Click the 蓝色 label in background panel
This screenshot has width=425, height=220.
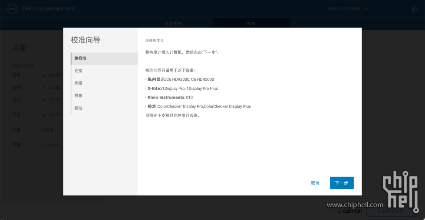[x=17, y=100]
